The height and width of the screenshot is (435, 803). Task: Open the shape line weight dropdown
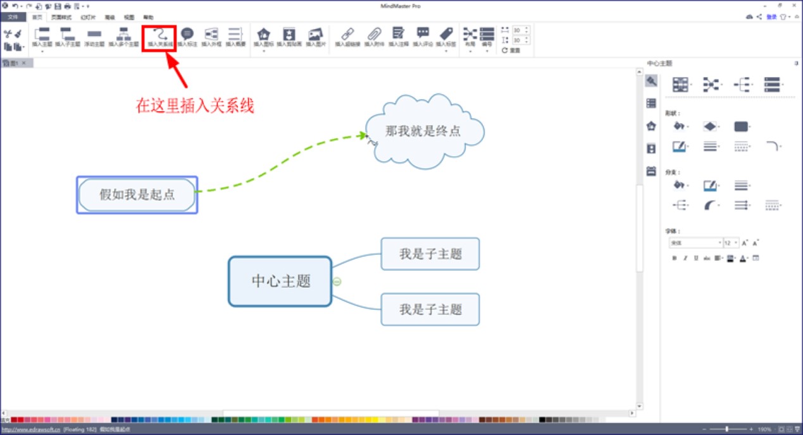coord(712,146)
